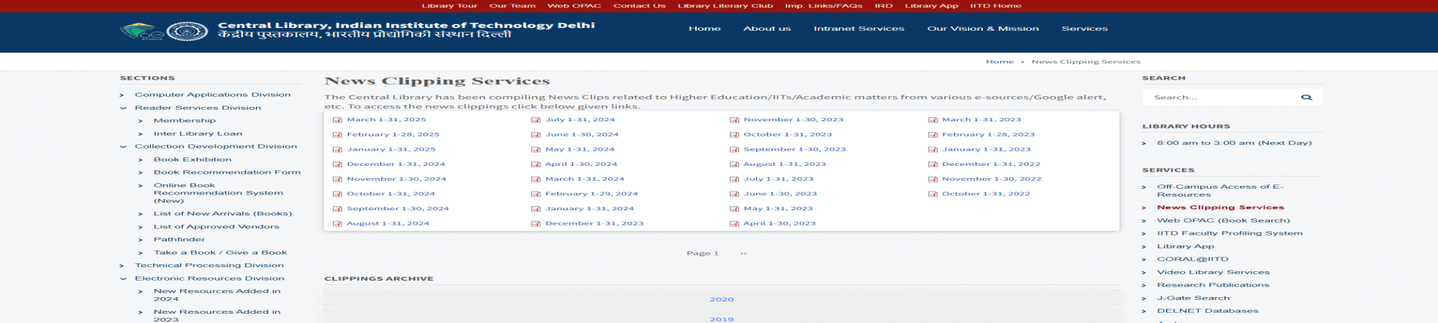
Task: Click PDF icon beside May 1-31, 2024
Action: click(x=536, y=149)
